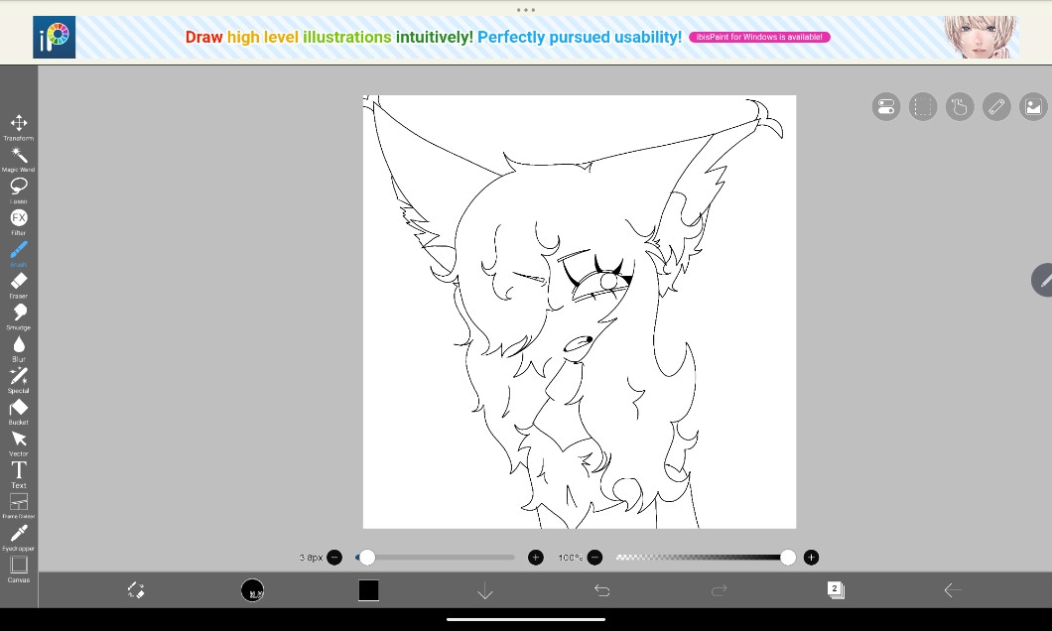Choose the Lasso selection tool
Viewport: 1052px width, 631px height.
19,188
